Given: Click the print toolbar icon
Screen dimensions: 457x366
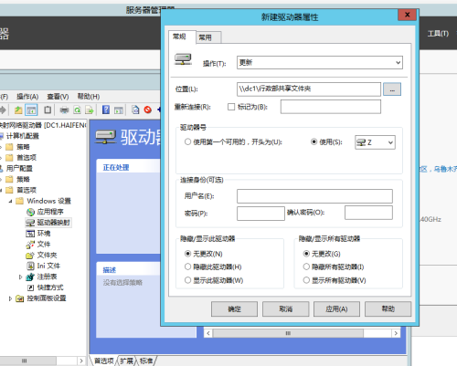Looking at the screenshot, I should coord(64,110).
